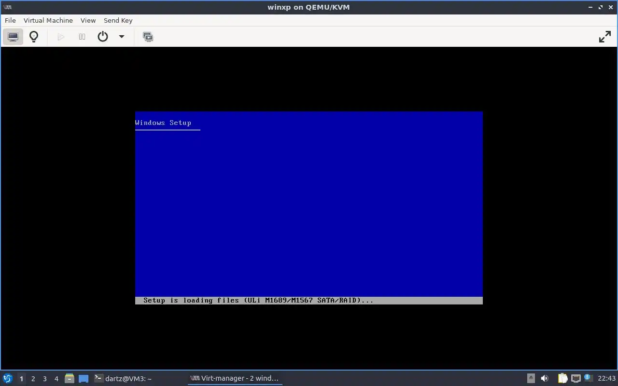
Task: Click the panel clock showing 22:43
Action: coord(606,378)
